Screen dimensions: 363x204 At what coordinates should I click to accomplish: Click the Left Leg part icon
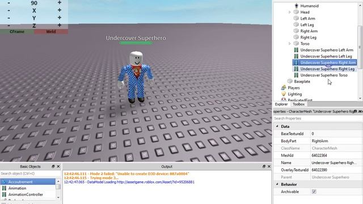296,24
